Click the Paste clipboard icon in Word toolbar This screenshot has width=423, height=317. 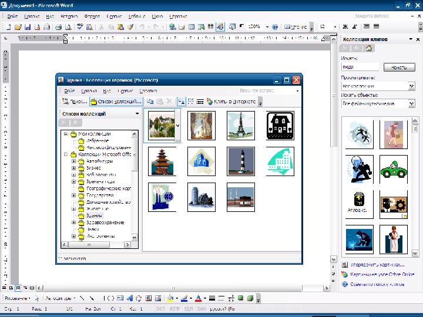pos(120,27)
